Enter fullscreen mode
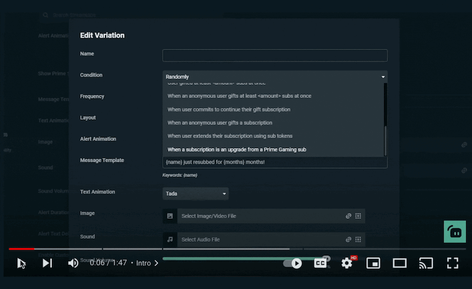The image size is (472, 289). [x=453, y=263]
